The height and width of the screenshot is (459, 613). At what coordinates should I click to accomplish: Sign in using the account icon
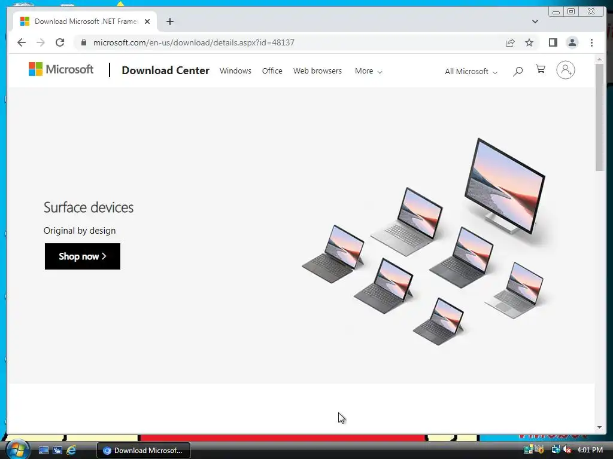point(565,71)
